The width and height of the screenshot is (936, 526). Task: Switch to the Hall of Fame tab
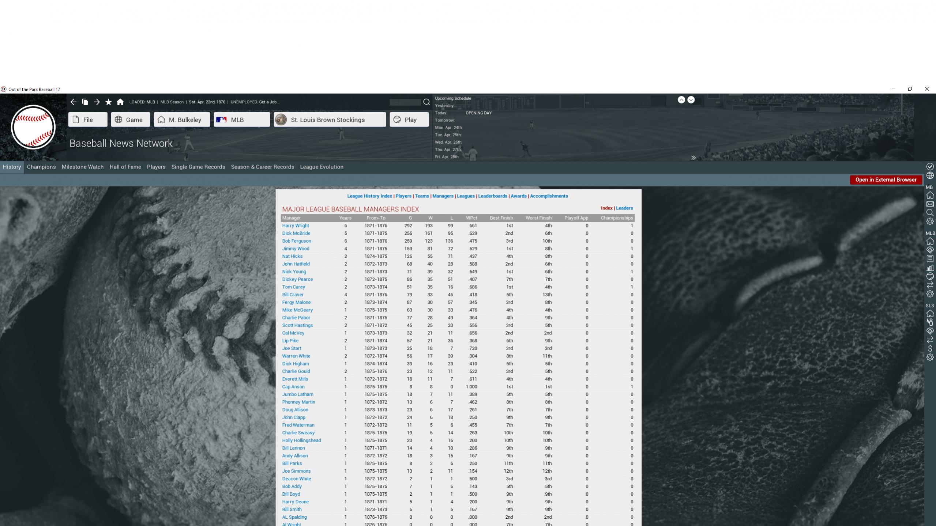click(x=125, y=167)
